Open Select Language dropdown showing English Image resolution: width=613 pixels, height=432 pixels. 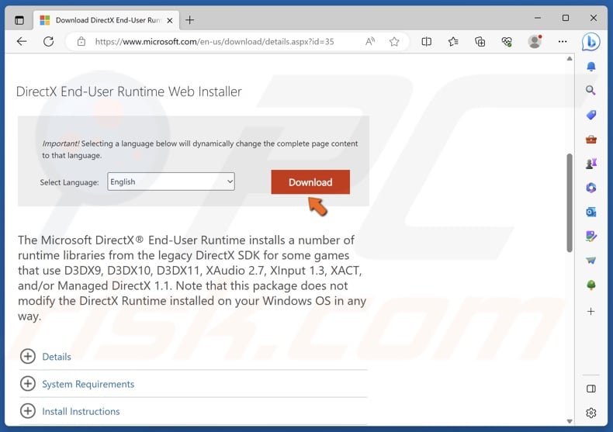[x=171, y=181]
